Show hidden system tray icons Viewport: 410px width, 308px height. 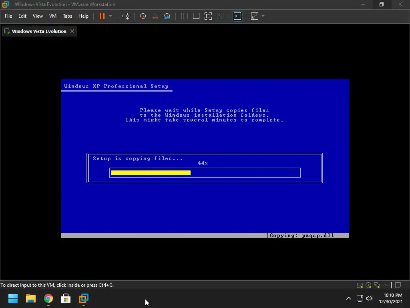pyautogui.click(x=349, y=298)
